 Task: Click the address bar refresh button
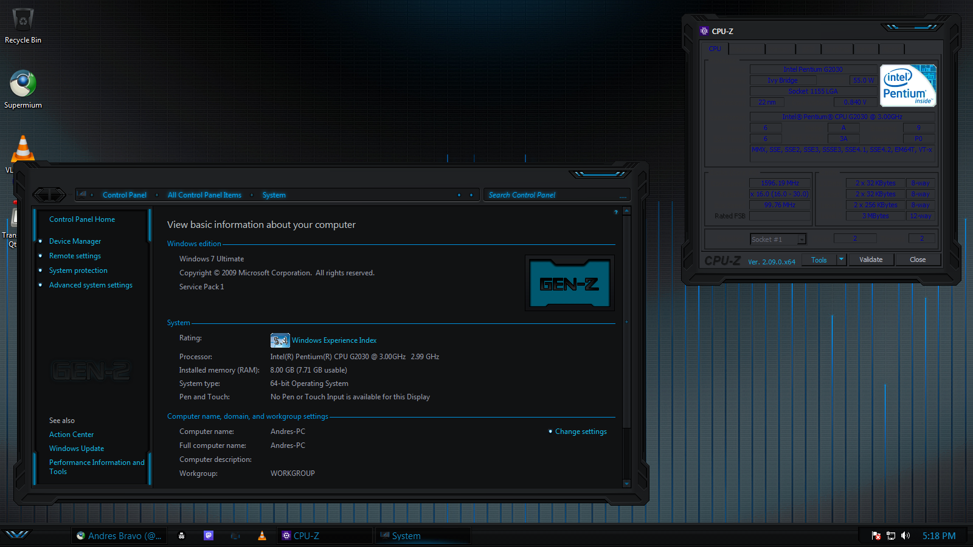[x=471, y=195]
